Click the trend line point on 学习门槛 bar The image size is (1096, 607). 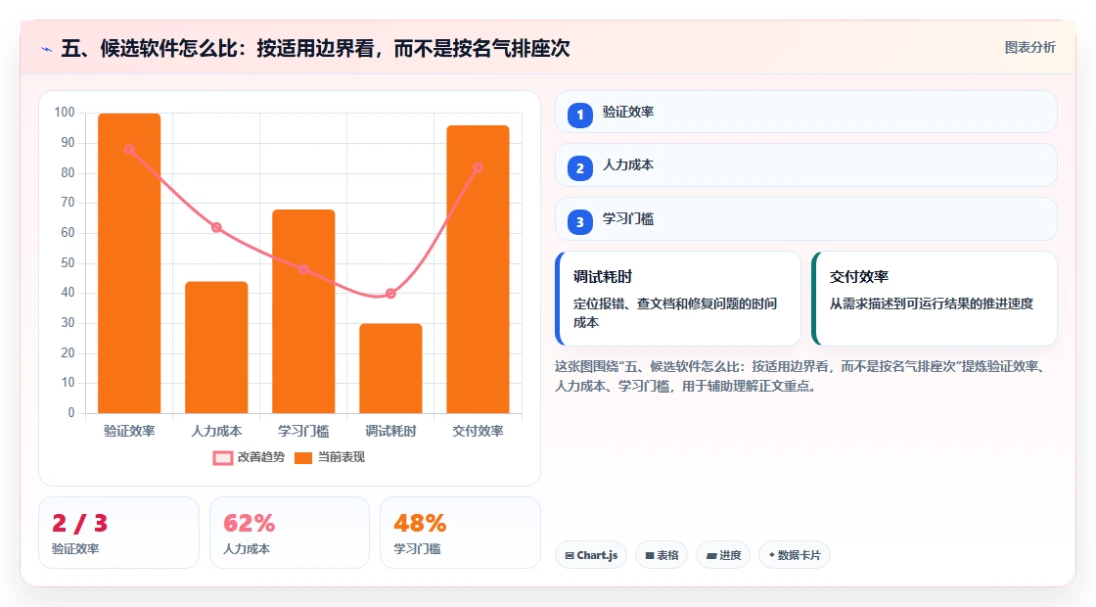pyautogui.click(x=303, y=269)
